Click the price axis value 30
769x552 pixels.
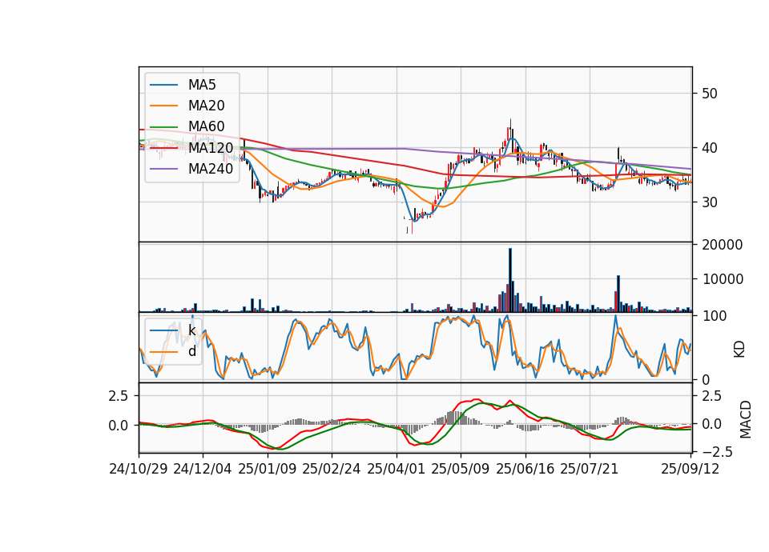tap(710, 202)
